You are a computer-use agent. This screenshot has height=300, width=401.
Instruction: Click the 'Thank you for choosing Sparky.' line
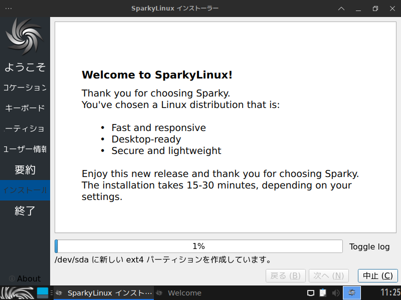coord(156,93)
